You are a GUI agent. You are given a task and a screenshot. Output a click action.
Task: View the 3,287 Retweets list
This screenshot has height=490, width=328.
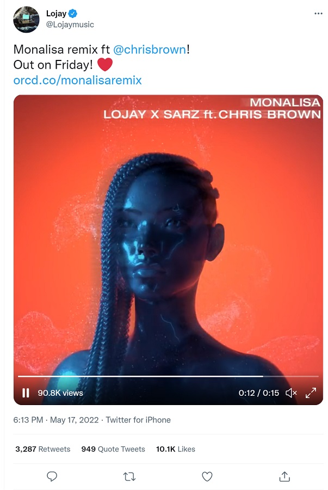pyautogui.click(x=43, y=449)
